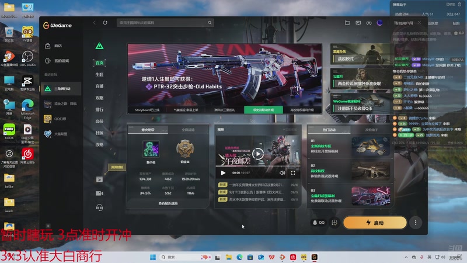Select 三角洲行动 in recent games
This screenshot has height=263, width=467.
pos(61,89)
